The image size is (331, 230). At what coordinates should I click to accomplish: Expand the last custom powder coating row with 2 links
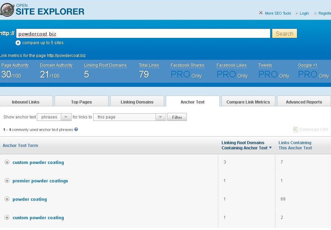7,217
